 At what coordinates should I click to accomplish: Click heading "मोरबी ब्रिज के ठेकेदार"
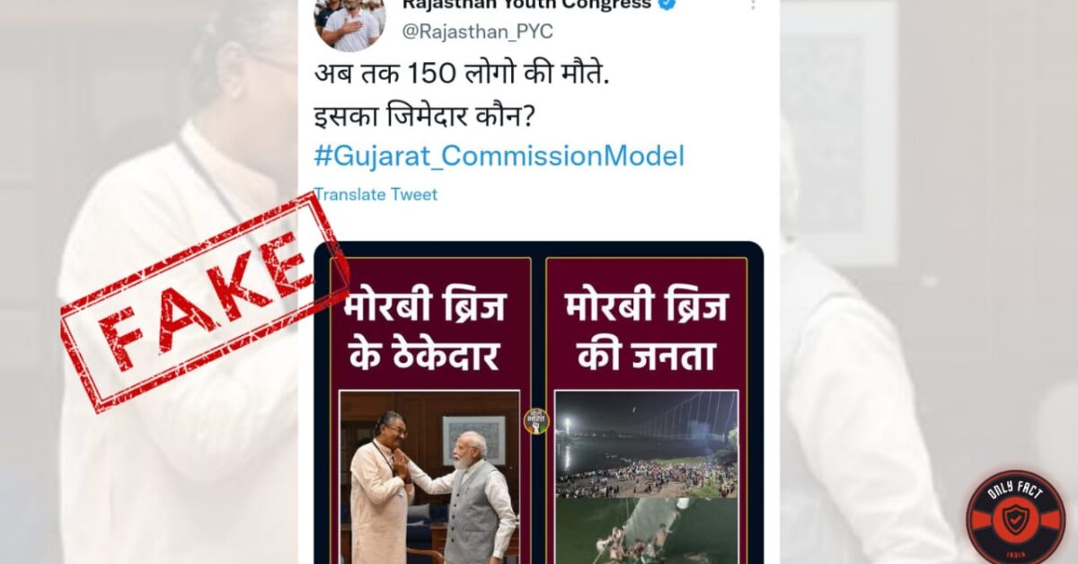tap(430, 331)
